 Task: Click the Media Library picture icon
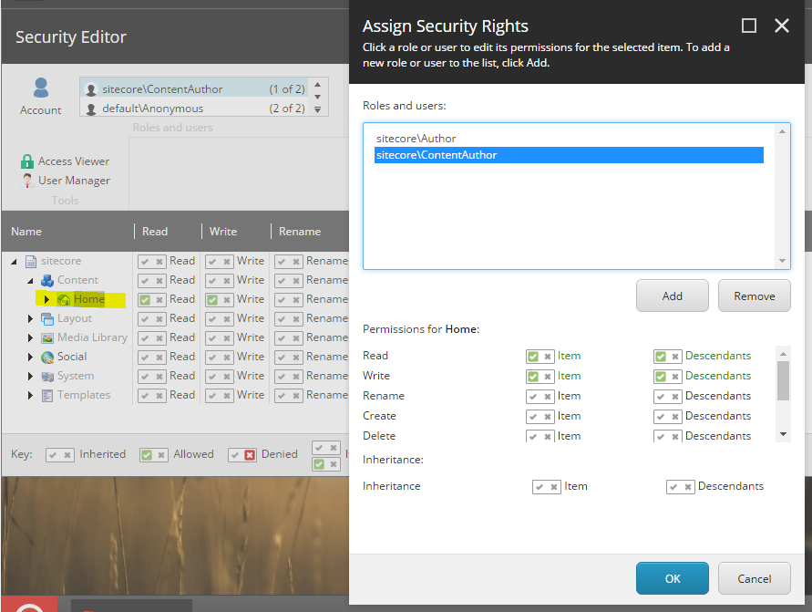(47, 337)
